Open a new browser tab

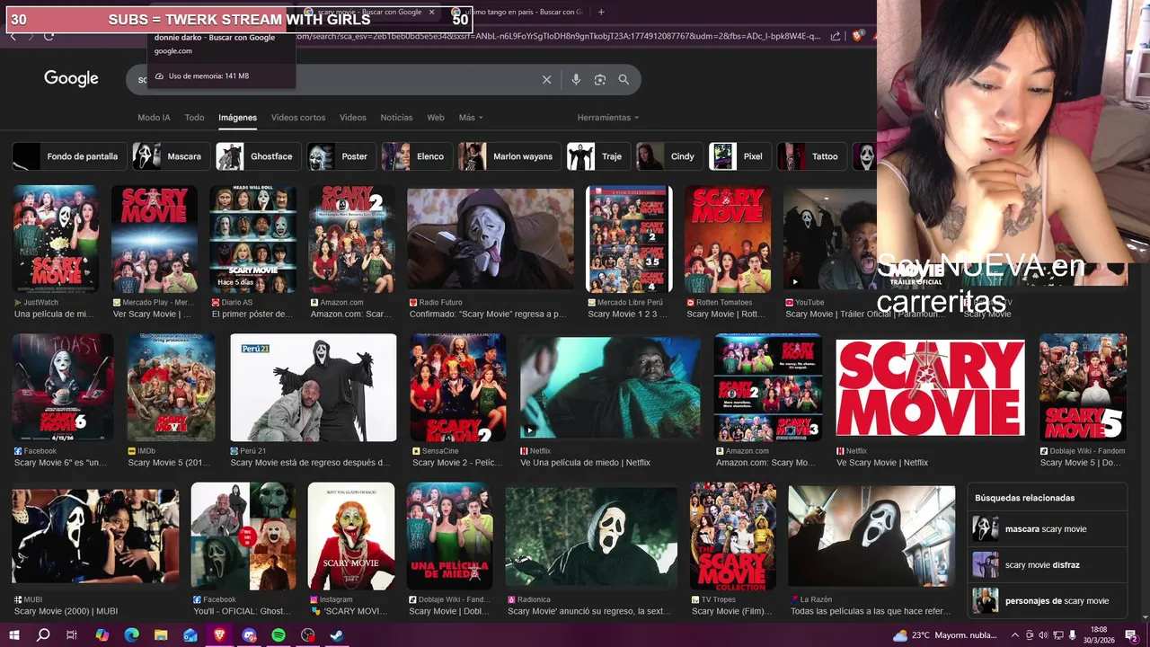(x=601, y=12)
